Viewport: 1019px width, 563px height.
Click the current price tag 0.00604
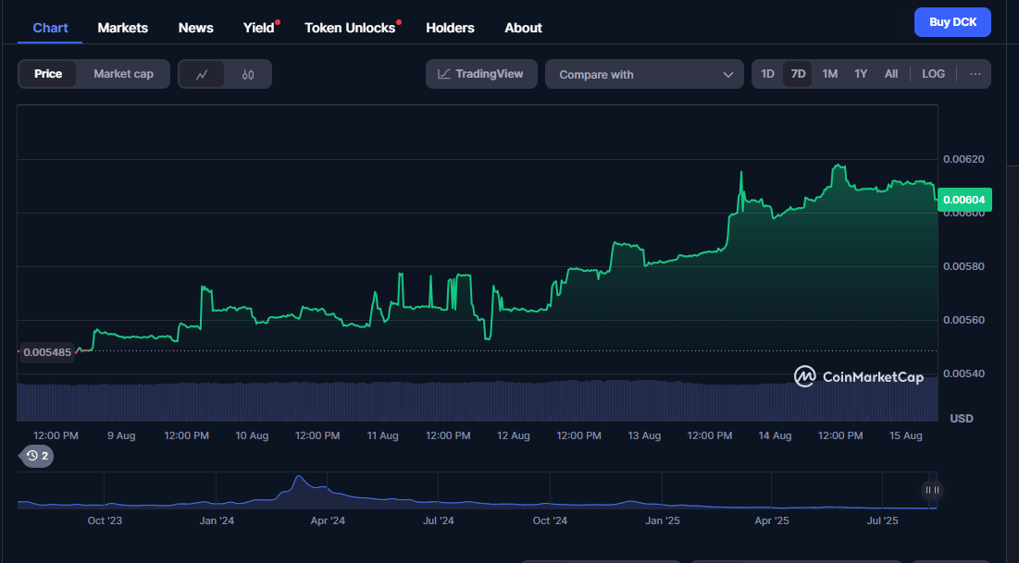[964, 199]
